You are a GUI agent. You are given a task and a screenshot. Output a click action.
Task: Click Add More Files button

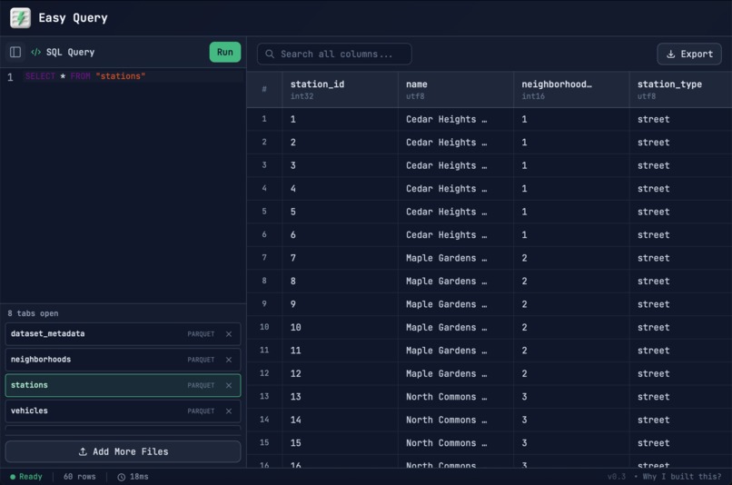(x=123, y=451)
